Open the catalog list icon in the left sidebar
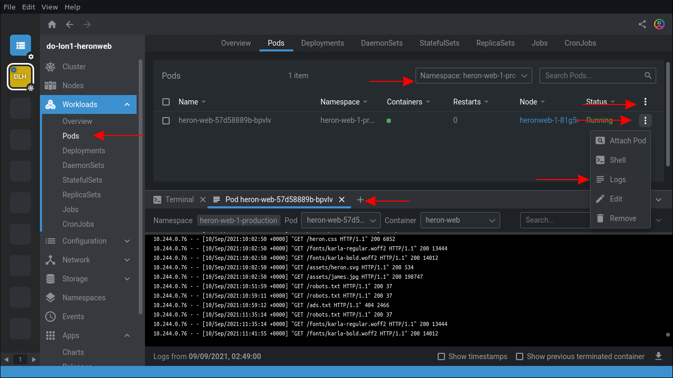673x378 pixels. 20,45
